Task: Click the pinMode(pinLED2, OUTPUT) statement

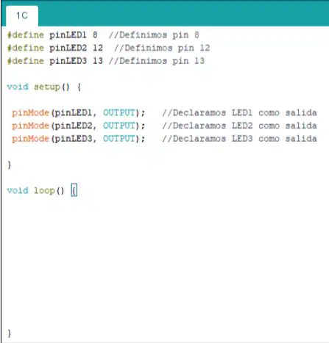Action: pos(79,126)
